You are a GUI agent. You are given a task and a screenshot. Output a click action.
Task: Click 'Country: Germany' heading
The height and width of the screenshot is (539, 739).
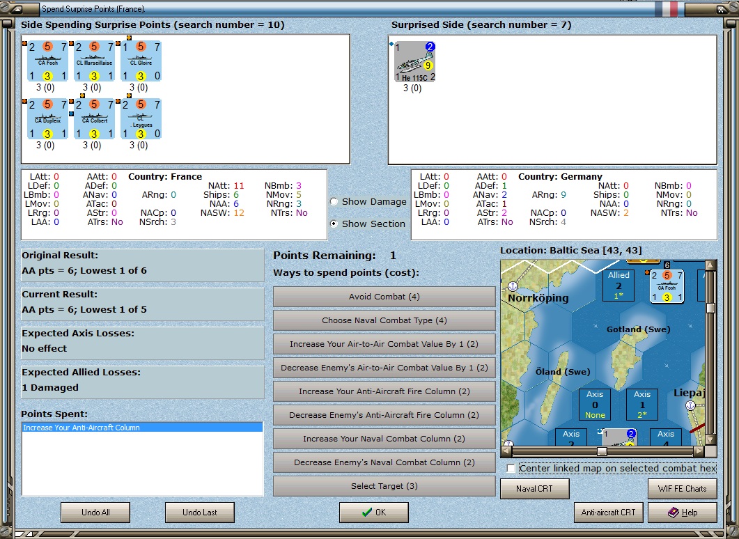(x=561, y=177)
